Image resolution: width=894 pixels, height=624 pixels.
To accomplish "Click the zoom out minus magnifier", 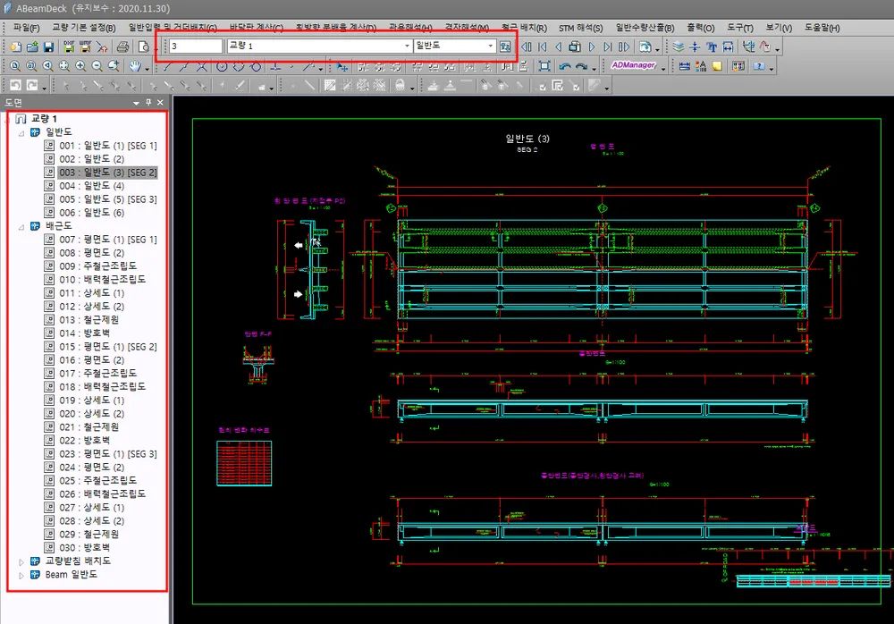I will [97, 66].
